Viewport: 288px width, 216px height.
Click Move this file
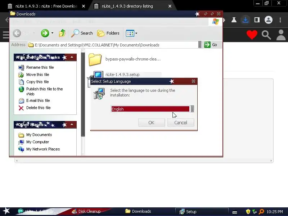pos(38,75)
